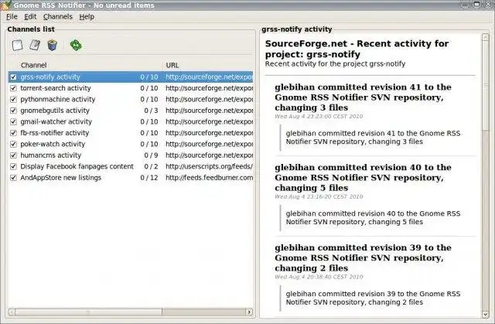
Task: Open the revision 40 commit headline
Action: [x=363, y=178]
